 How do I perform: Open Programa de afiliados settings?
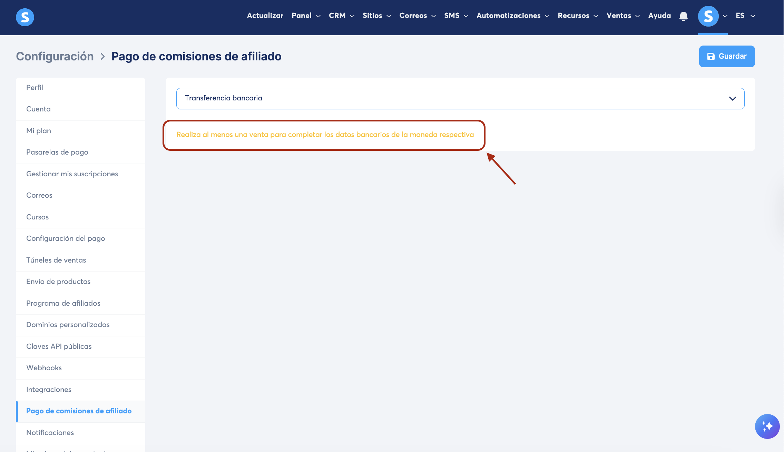[x=63, y=303]
